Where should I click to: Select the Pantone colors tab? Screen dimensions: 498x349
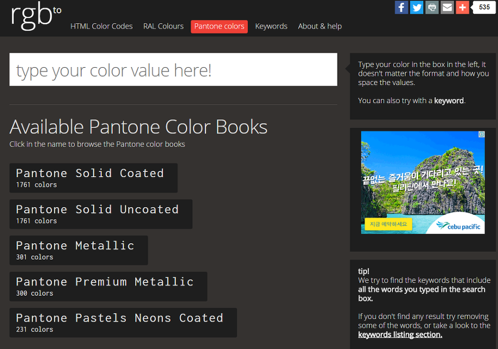[219, 27]
